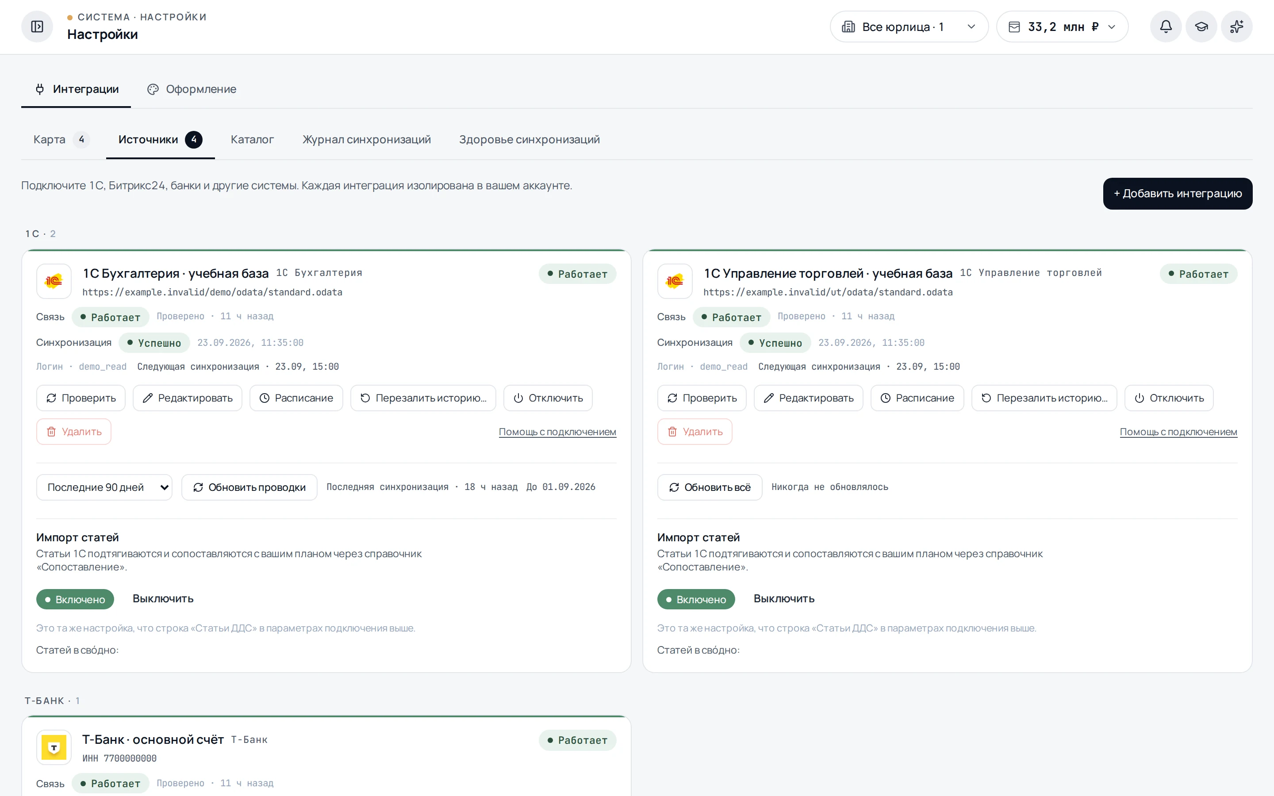The image size is (1274, 796).
Task: Open the AI sparkle assistant icon
Action: (1237, 27)
